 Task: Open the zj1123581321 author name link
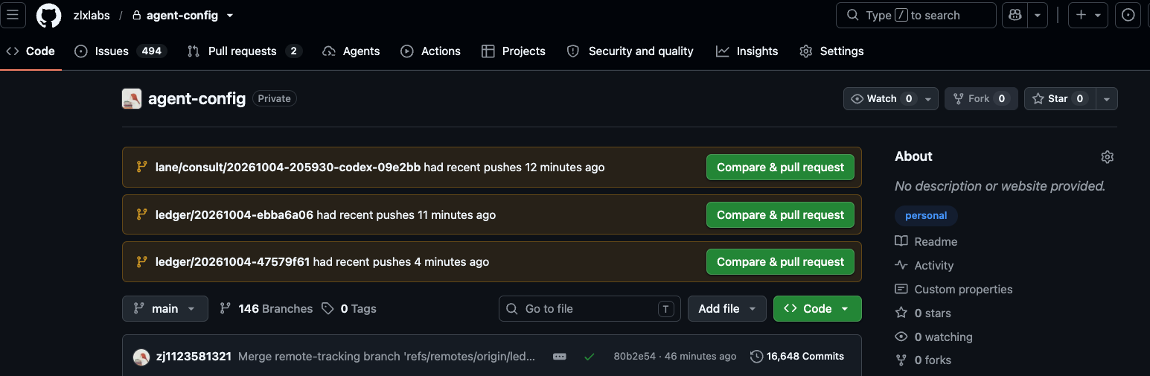tap(194, 357)
